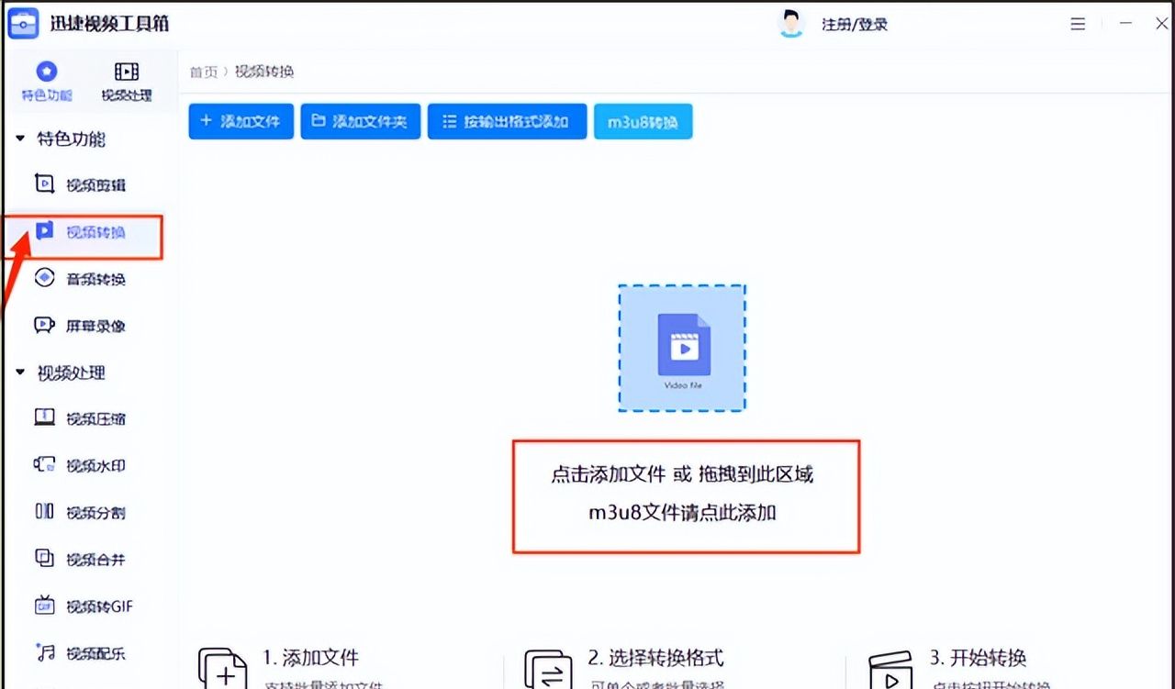Click the 添加文件 button
This screenshot has height=689, width=1175.
coord(241,121)
